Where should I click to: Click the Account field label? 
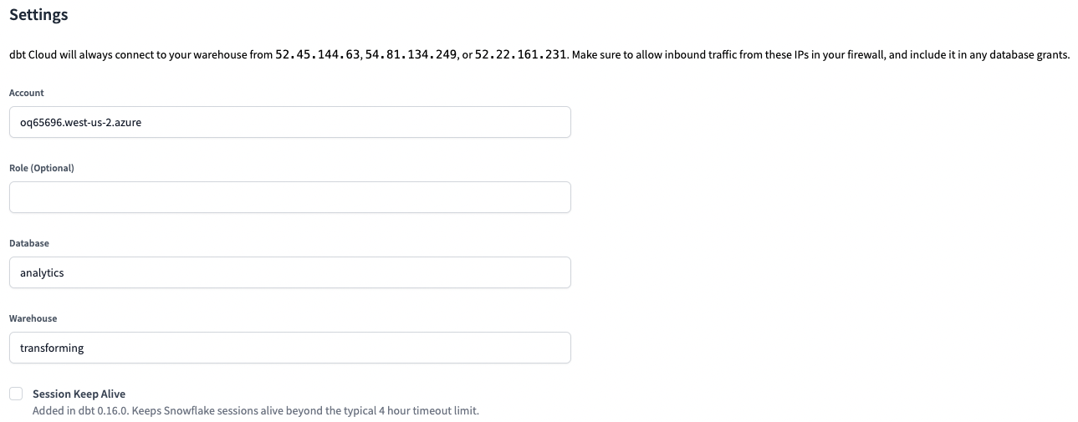coord(27,93)
